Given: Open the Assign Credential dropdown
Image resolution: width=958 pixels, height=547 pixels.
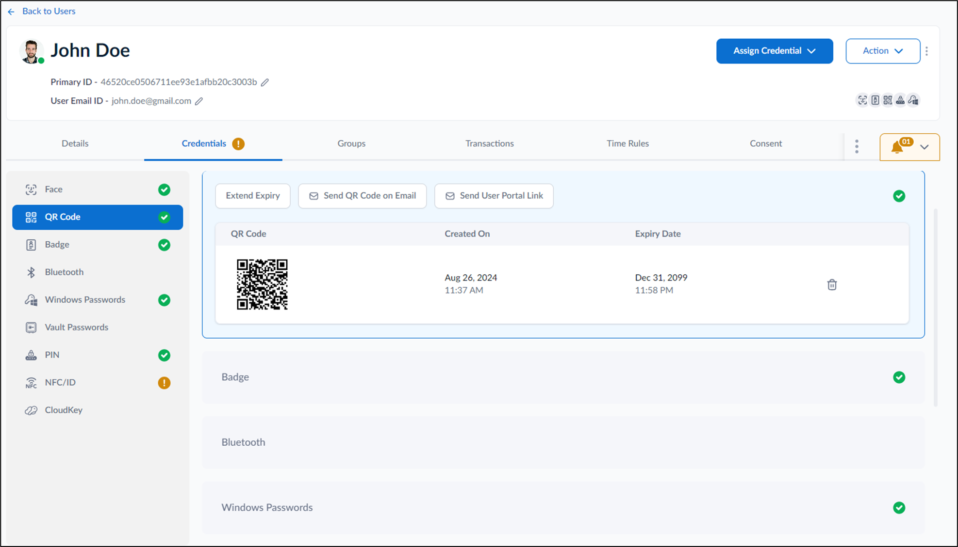Looking at the screenshot, I should (x=775, y=51).
